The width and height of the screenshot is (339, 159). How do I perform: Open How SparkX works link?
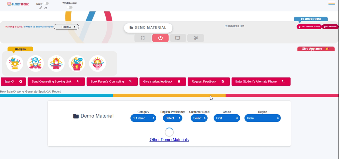[12, 92]
